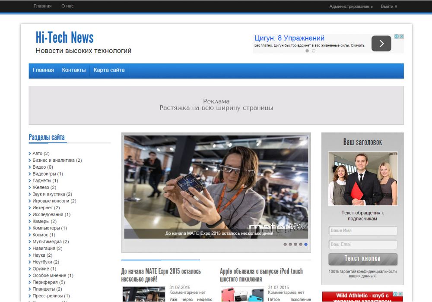Image resolution: width=432 pixels, height=302 pixels.
Task: Open the Wild Athletic ad link
Action: pyautogui.click(x=362, y=296)
